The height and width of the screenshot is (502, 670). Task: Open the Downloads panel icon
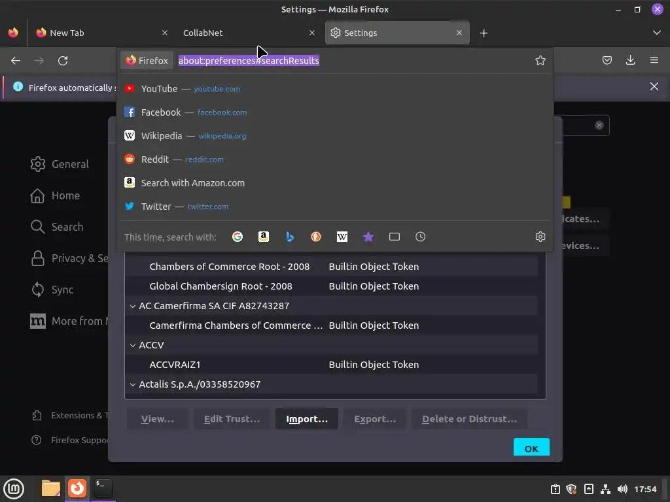[x=630, y=60]
